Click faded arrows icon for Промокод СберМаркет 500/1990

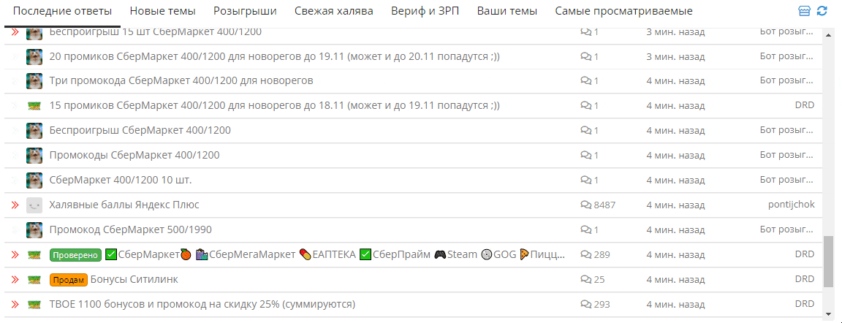point(15,229)
